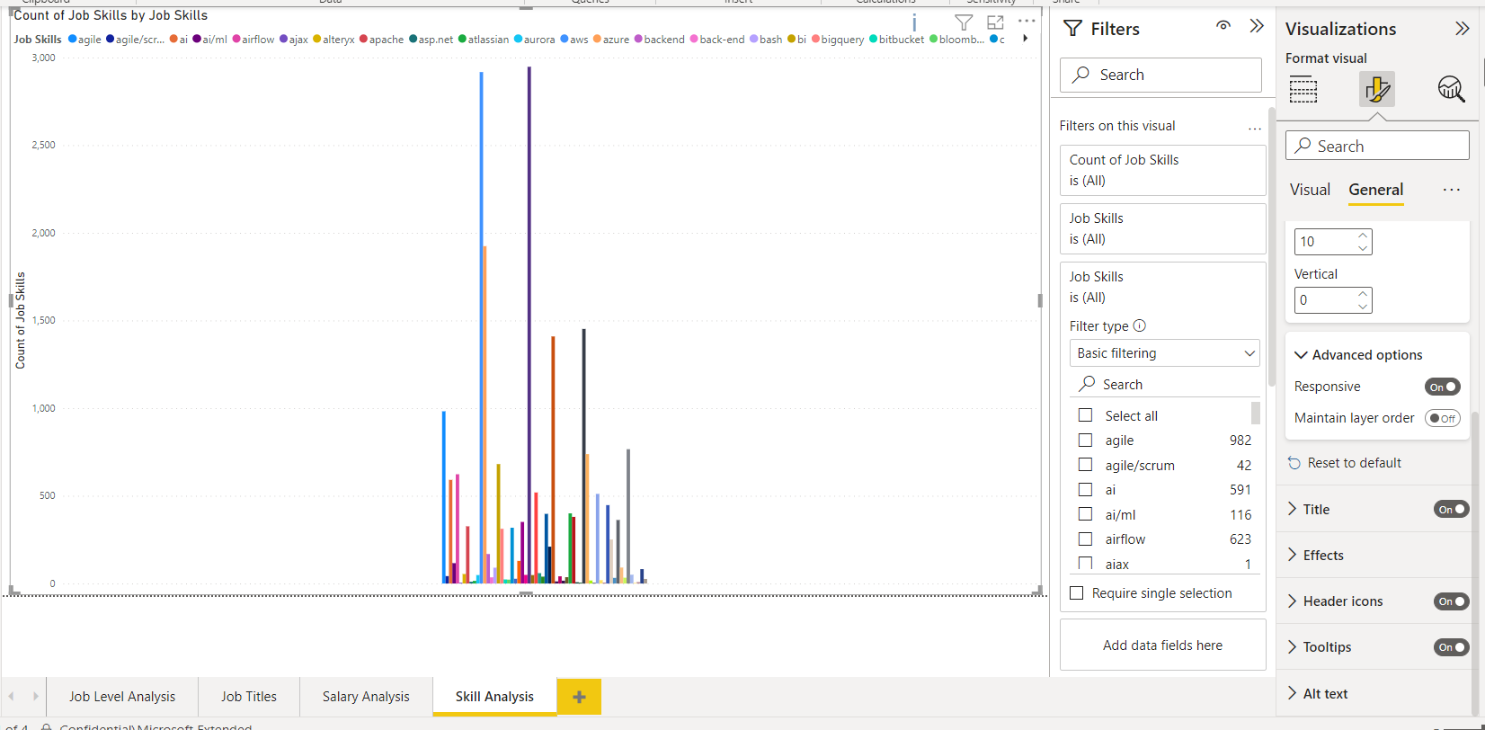Expand the Tooltips section

1293,646
